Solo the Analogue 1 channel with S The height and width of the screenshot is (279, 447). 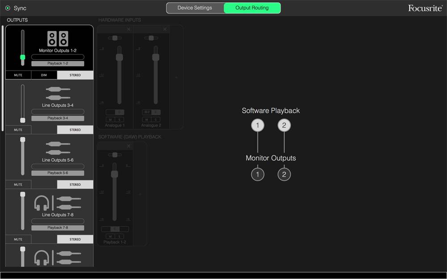[119, 120]
